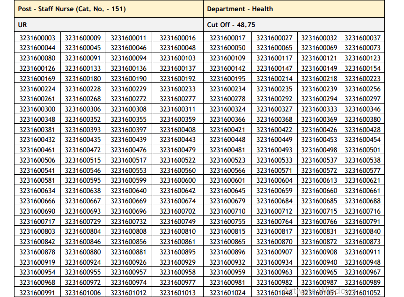Select roll number 3231600256
This screenshot has height=297, width=404.
click(x=363, y=89)
